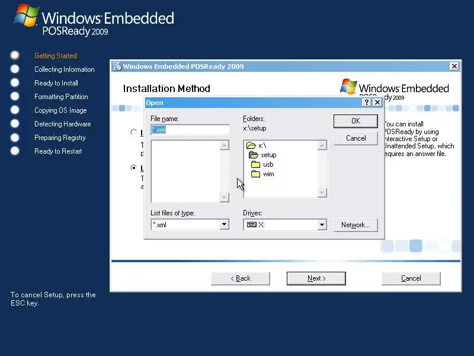The height and width of the screenshot is (356, 474).
Task: Click the Windows flag logo at top left
Action: [x=27, y=15]
